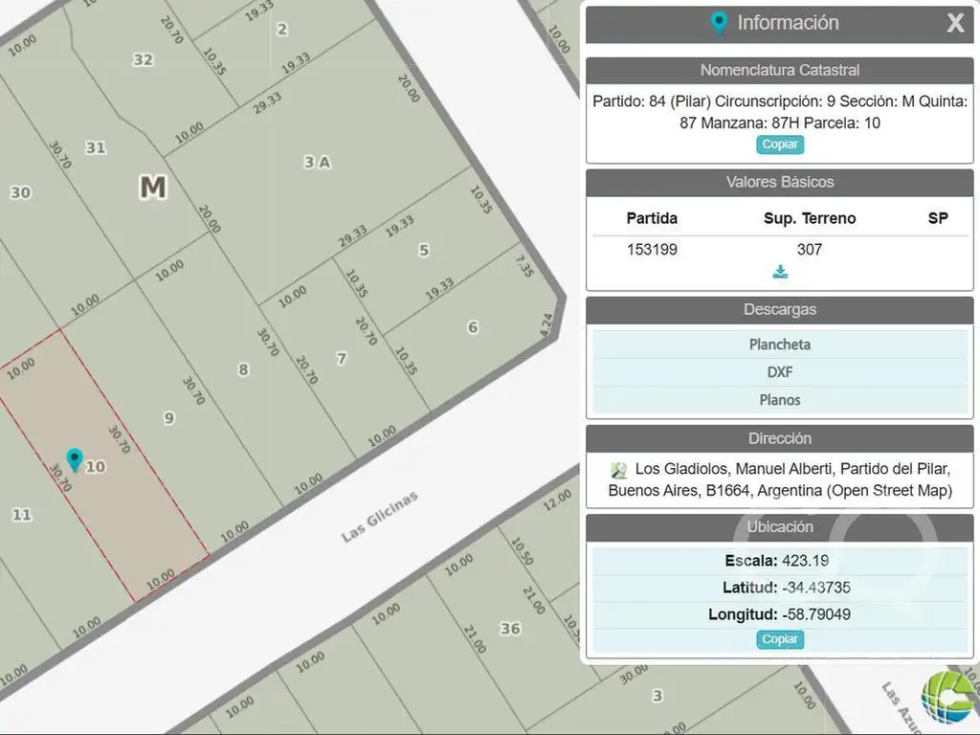The width and height of the screenshot is (980, 735).
Task: Click the location pin icon in the Información header
Action: coord(719,23)
